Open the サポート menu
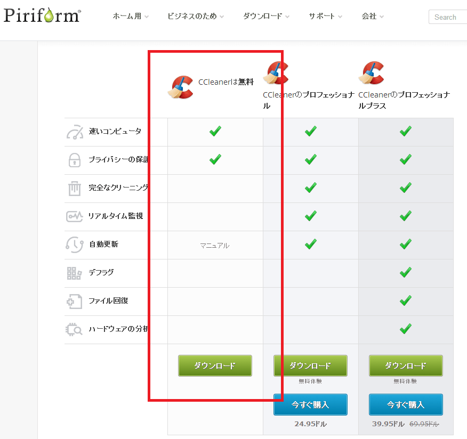 (x=321, y=17)
